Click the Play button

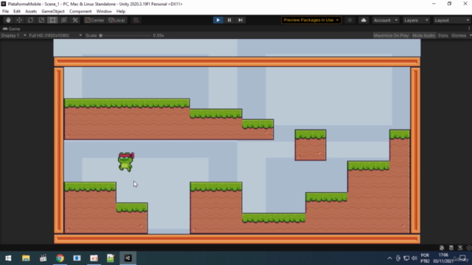point(218,20)
